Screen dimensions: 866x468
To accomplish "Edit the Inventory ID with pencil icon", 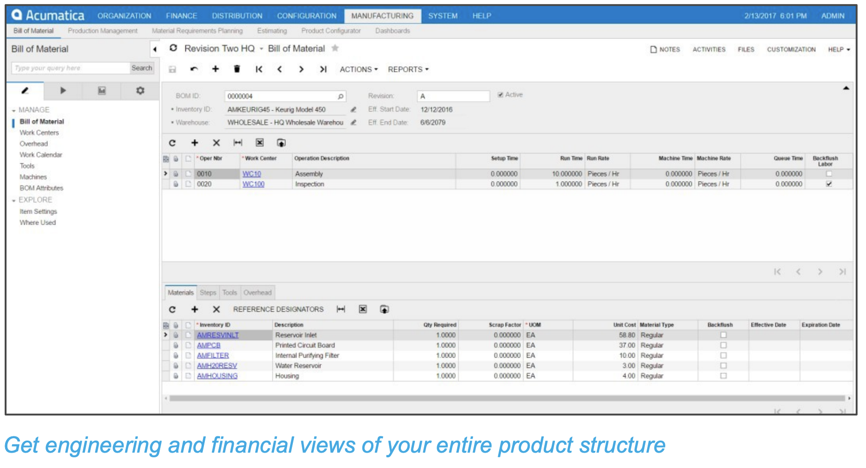I will tap(353, 109).
